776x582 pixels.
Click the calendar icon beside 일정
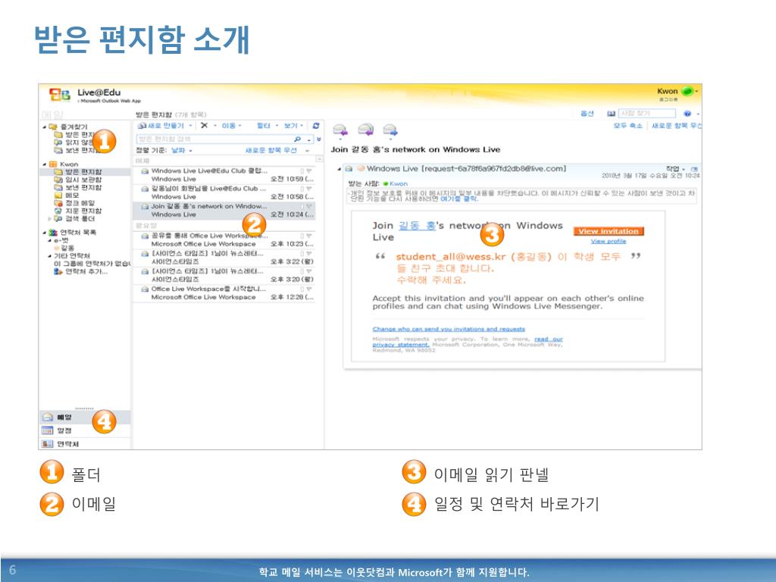[47, 430]
